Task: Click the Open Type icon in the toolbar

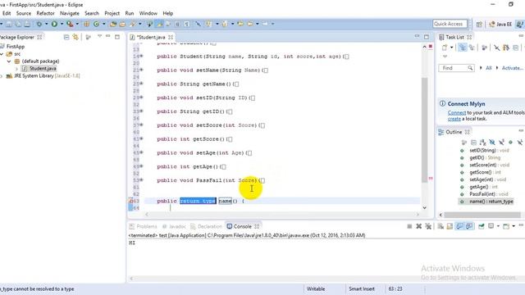Action: [113, 24]
